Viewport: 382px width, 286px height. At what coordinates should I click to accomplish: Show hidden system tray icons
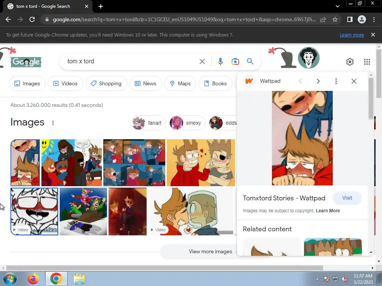click(x=317, y=279)
